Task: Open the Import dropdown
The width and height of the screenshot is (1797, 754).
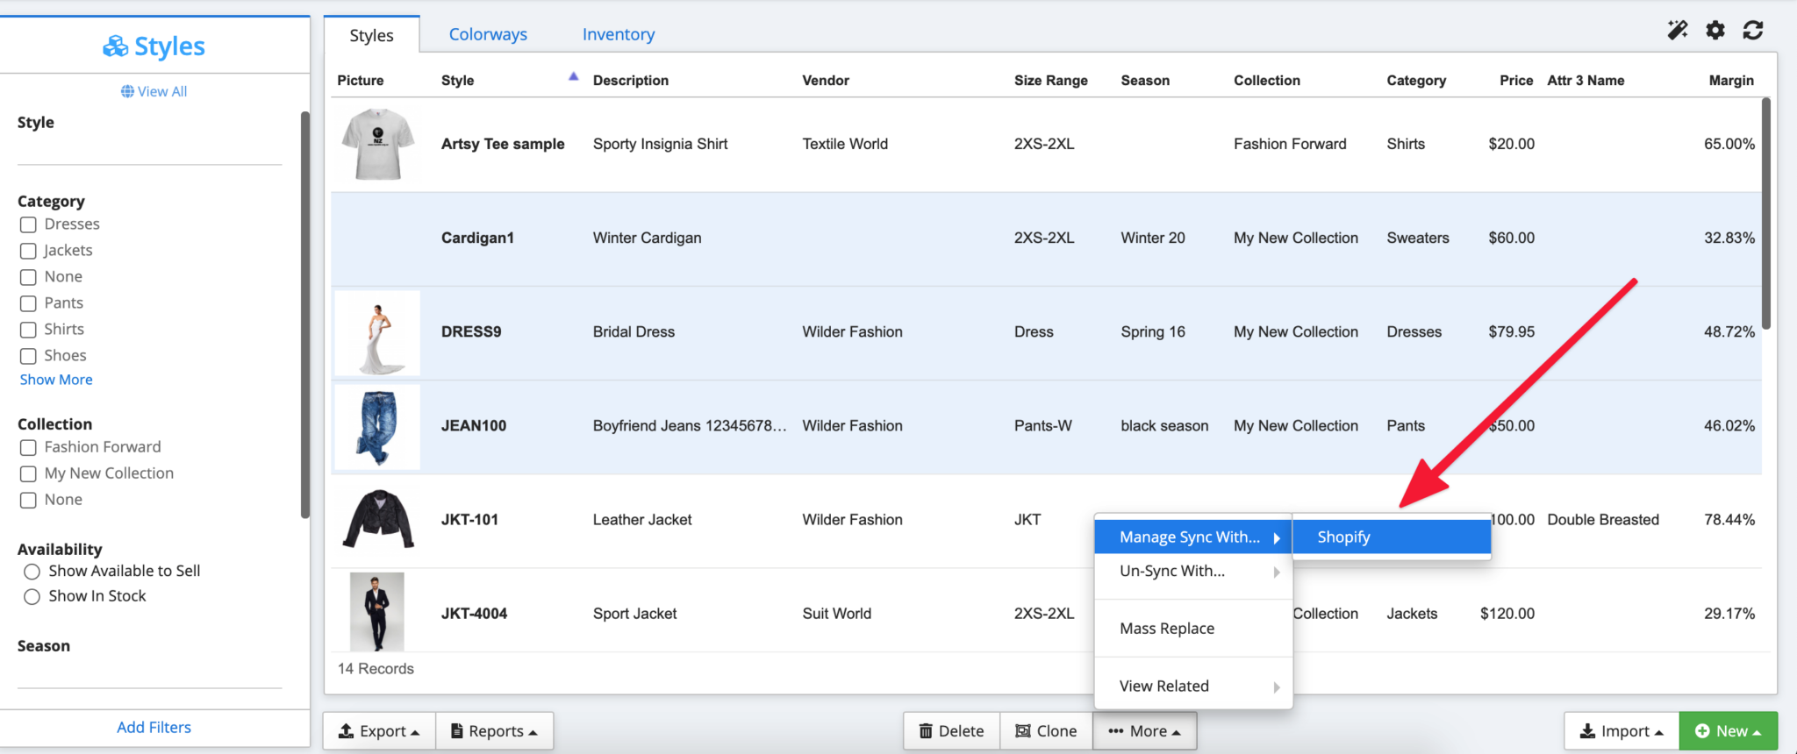Action: pyautogui.click(x=1621, y=730)
